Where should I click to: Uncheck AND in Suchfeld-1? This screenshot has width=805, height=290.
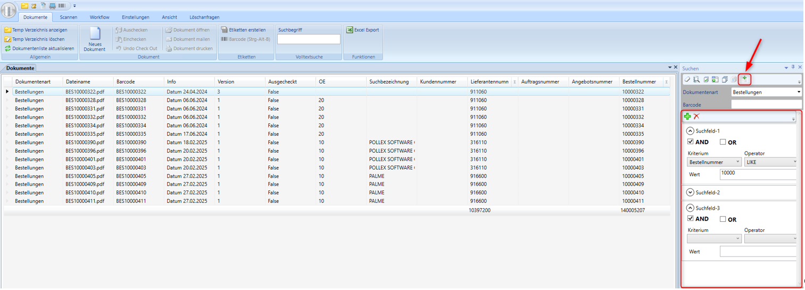[691, 142]
